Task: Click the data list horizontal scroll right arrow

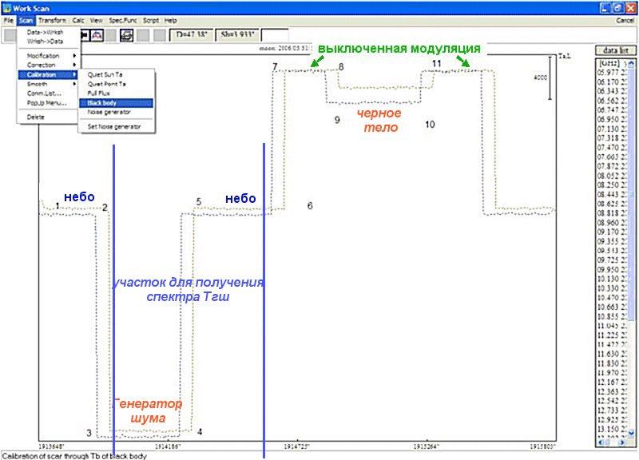Action: pos(621,442)
